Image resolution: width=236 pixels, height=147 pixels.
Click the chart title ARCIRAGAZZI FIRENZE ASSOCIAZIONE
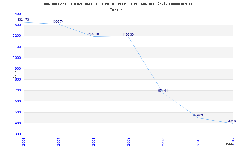118,4
